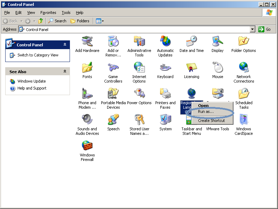This screenshot has width=278, height=209.
Task: Open Game Controllers icon
Action: [x=113, y=67]
